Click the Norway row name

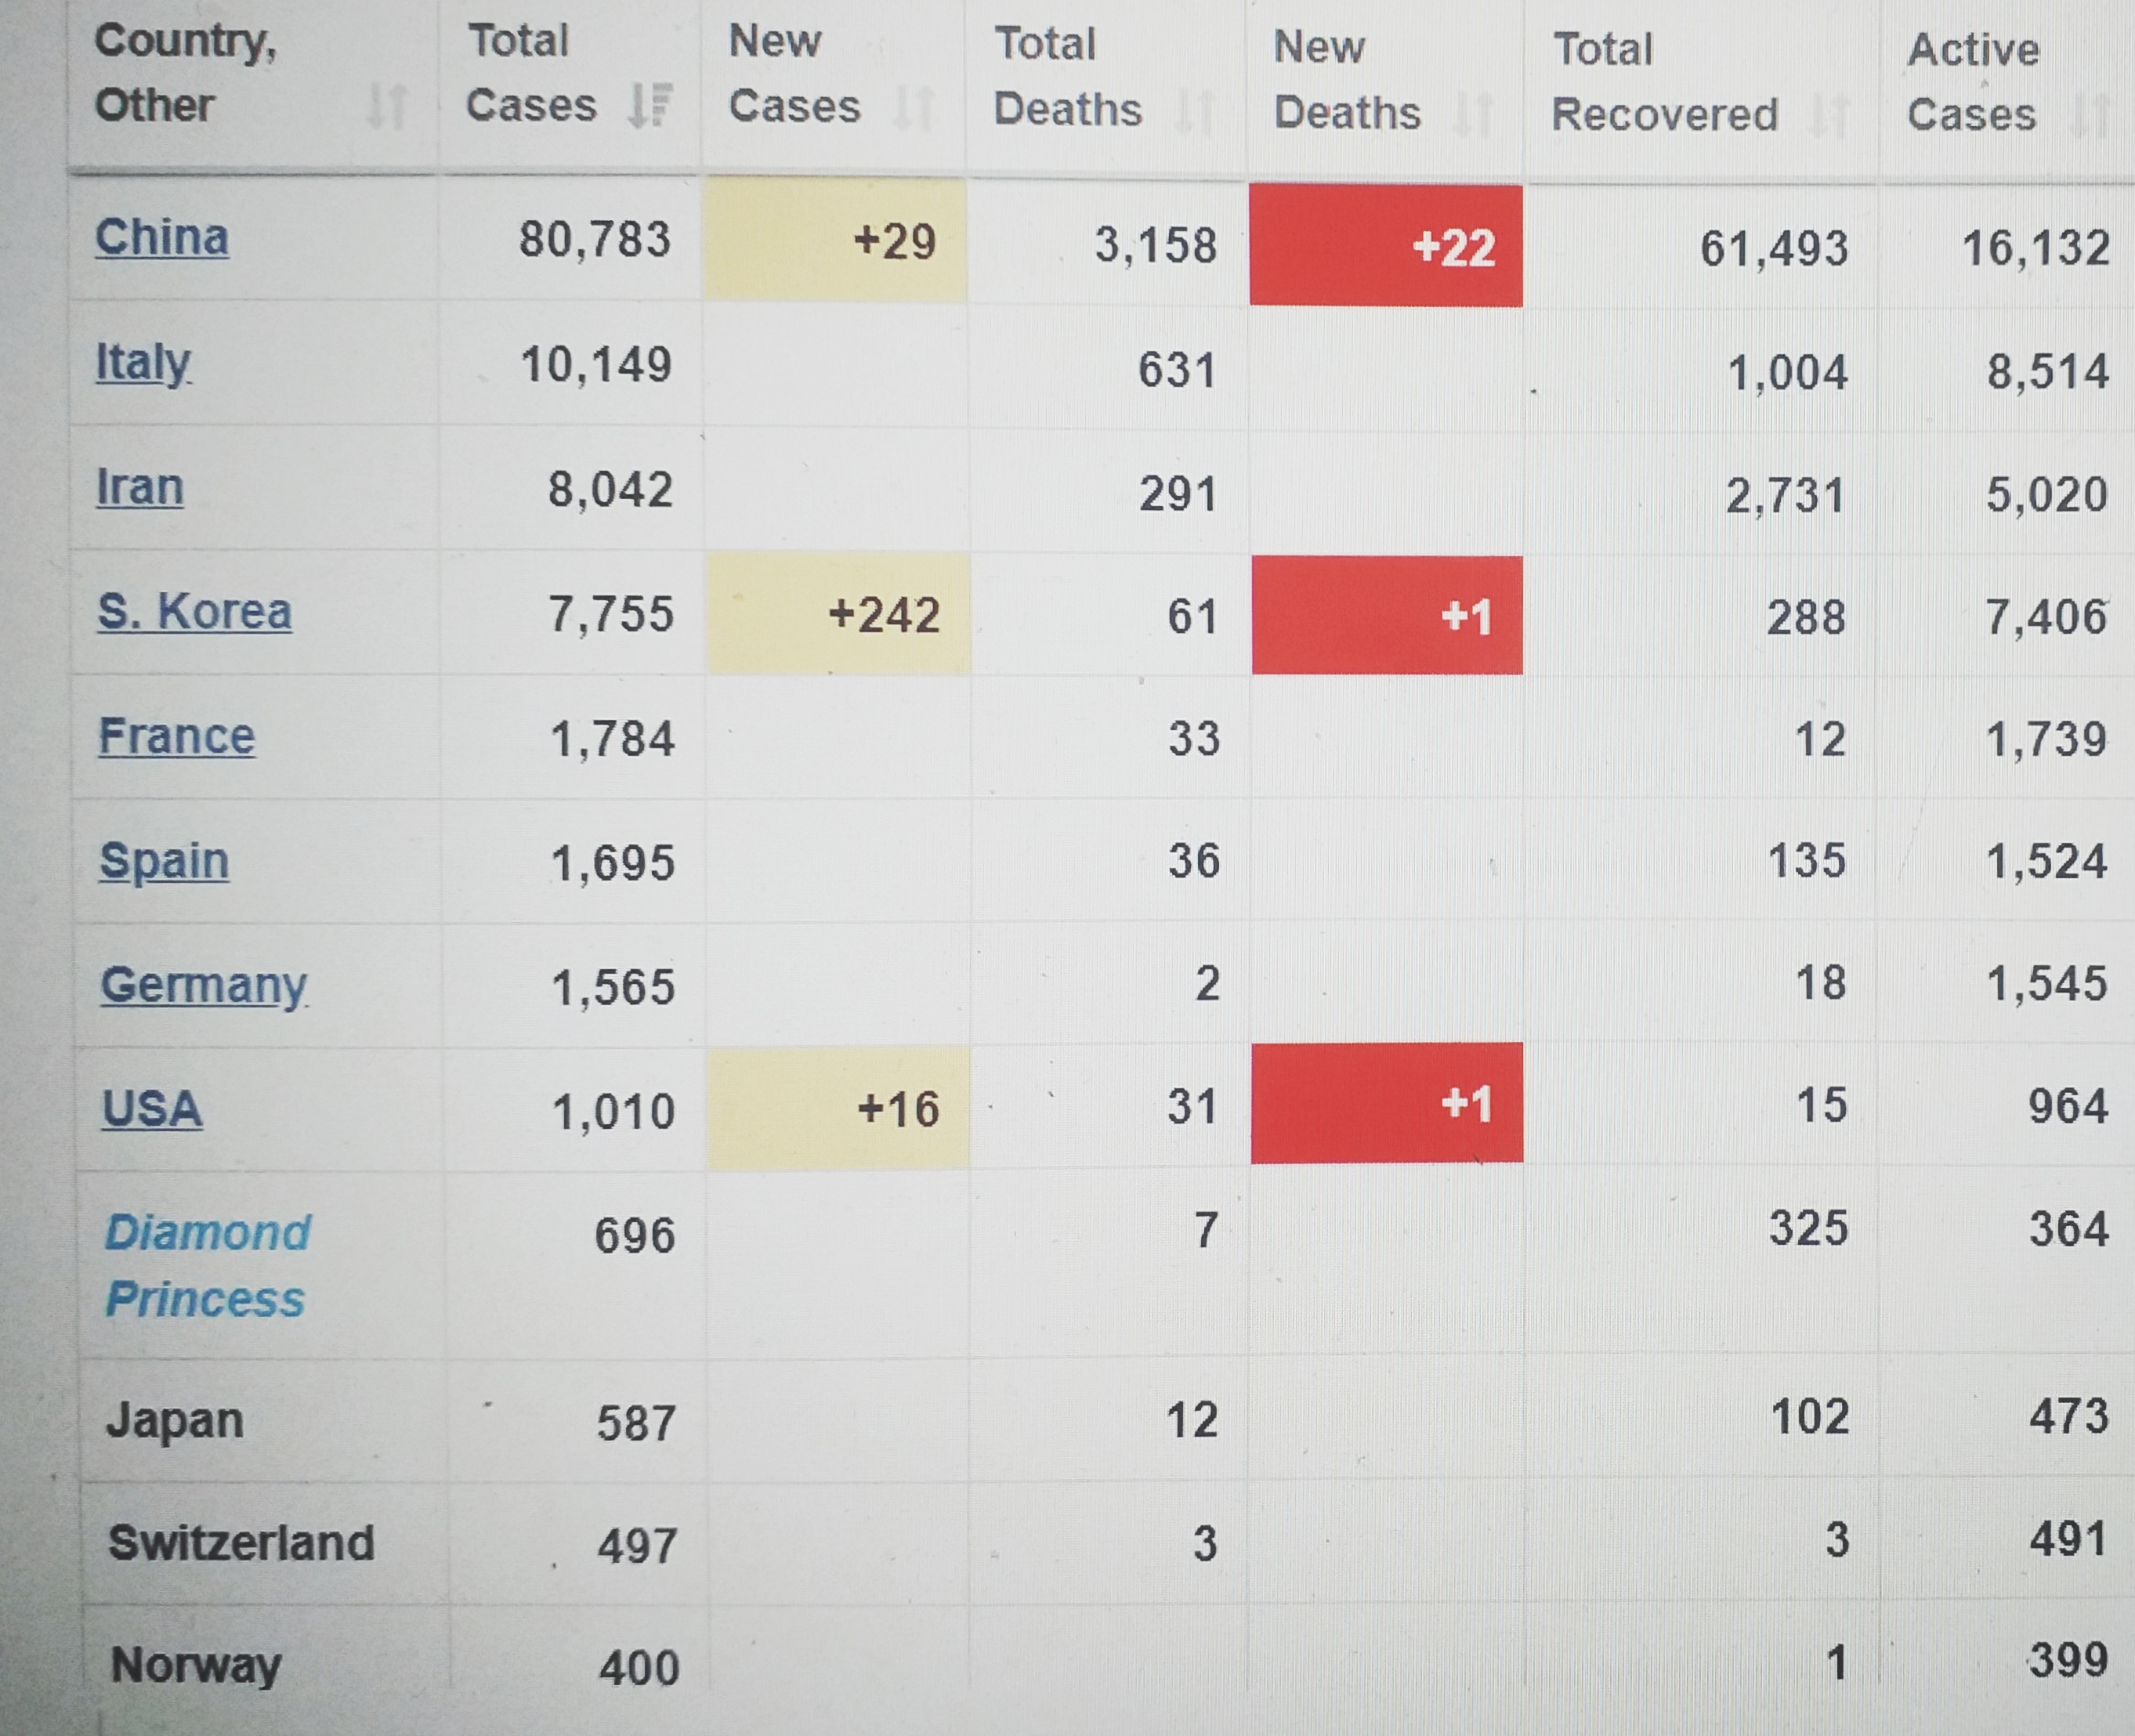click(x=196, y=1666)
